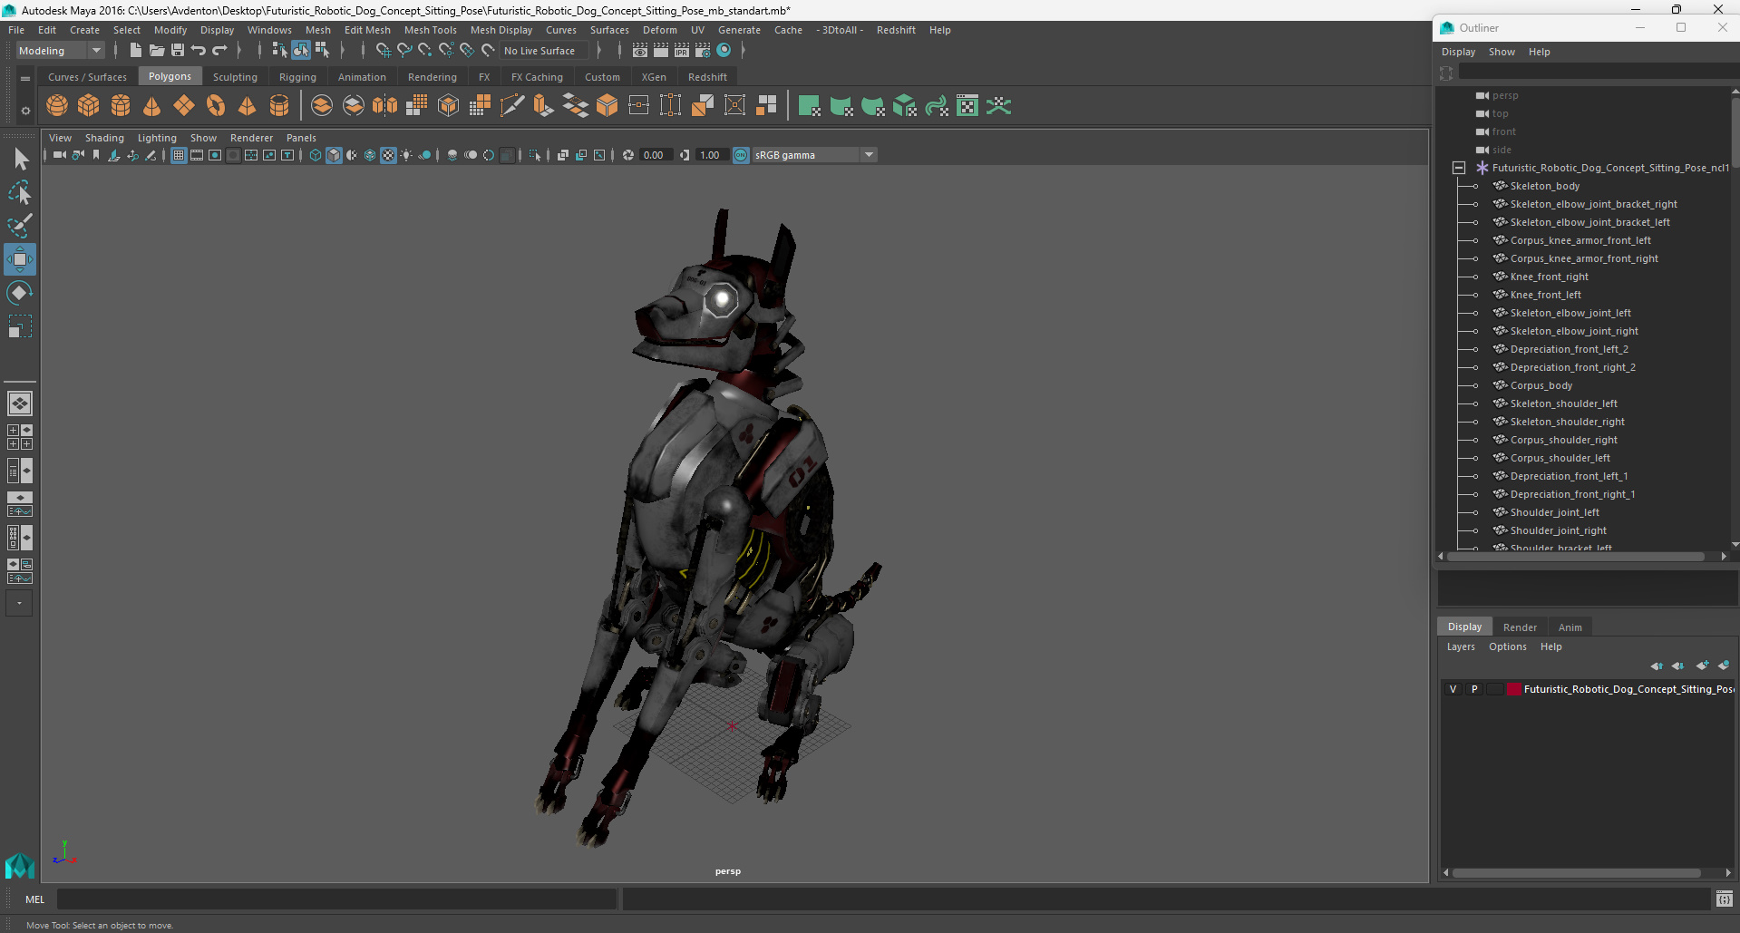1740x933 pixels.
Task: Activate the Scale tool
Action: coord(20,326)
